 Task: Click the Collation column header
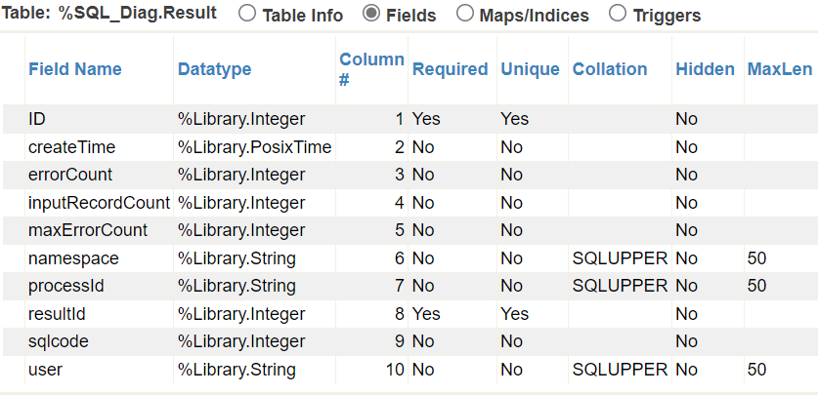(610, 69)
